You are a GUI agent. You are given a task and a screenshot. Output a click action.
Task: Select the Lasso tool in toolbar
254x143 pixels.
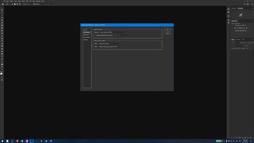coord(2,15)
